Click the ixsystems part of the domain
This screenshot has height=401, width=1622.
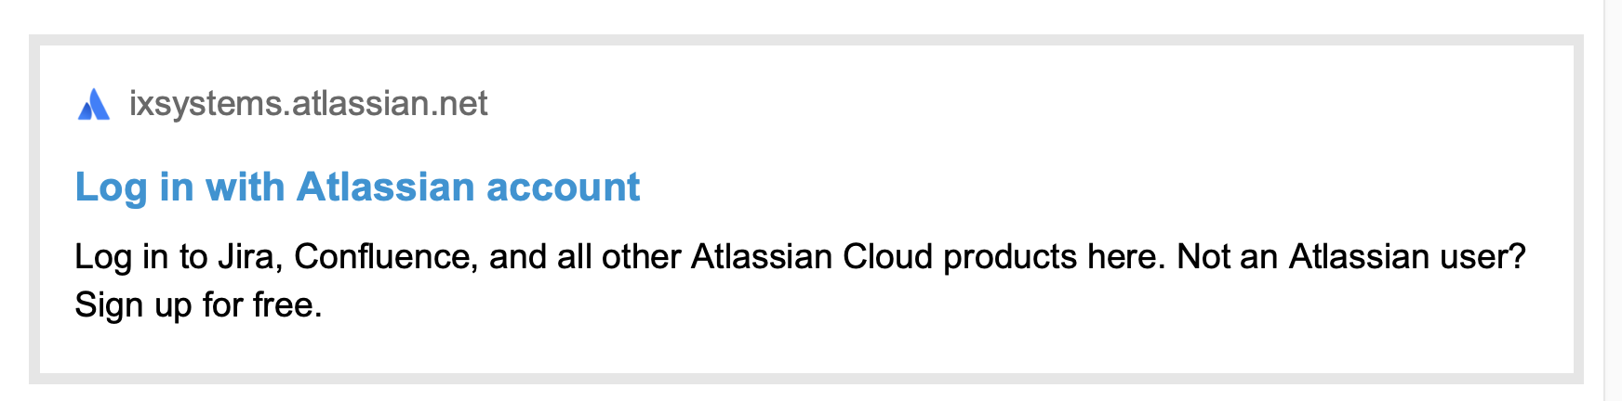click(x=206, y=103)
